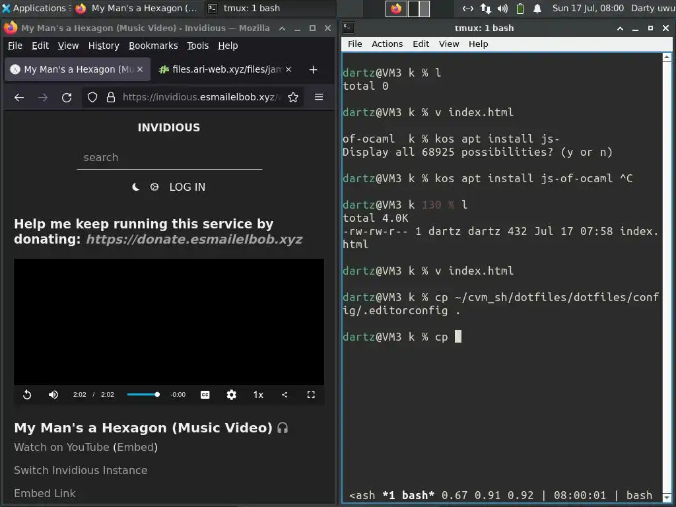Open Firefox Bookmarks menu

[153, 46]
